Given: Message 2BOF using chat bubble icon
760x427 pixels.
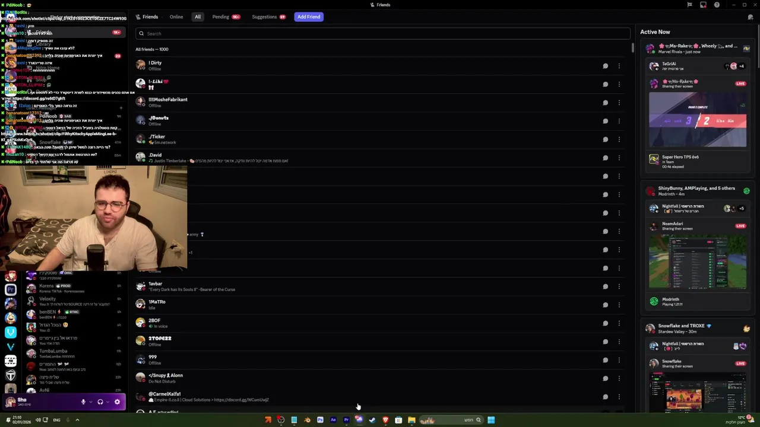Looking at the screenshot, I should 605,323.
